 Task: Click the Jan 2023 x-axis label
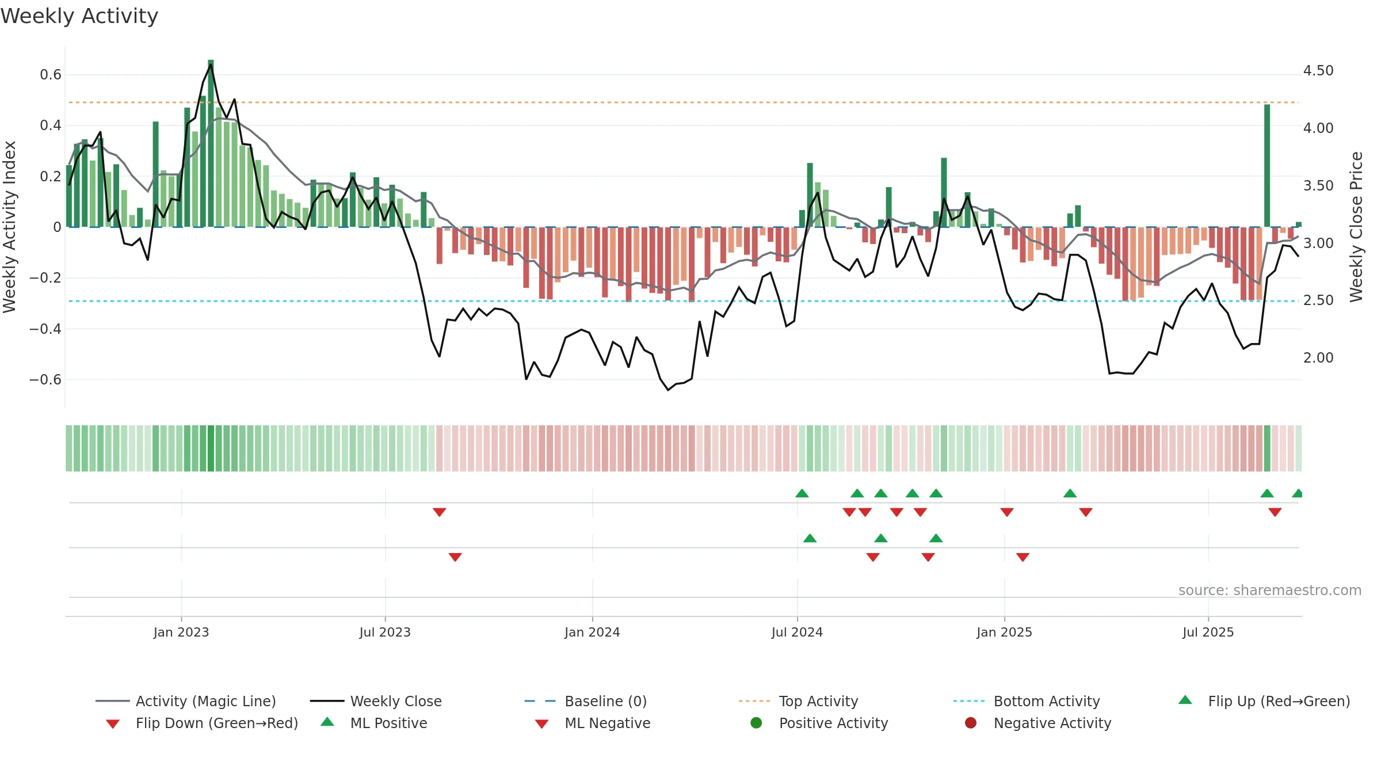point(181,633)
